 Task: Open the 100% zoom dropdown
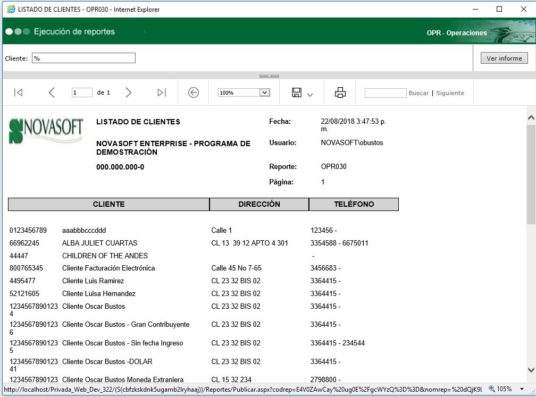pos(264,92)
